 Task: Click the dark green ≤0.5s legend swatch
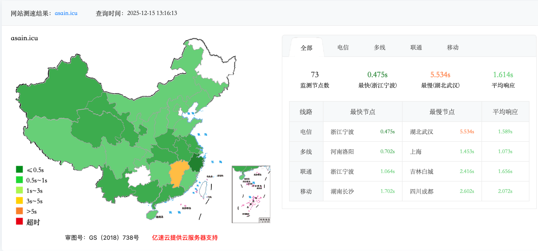[x=19, y=169]
